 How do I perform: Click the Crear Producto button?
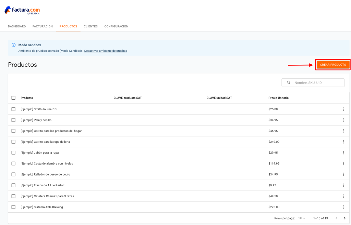pos(333,65)
